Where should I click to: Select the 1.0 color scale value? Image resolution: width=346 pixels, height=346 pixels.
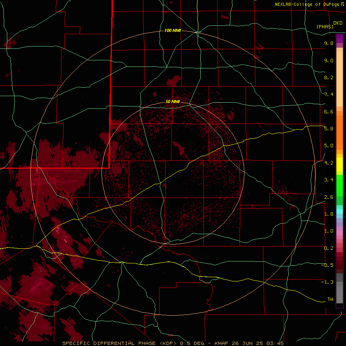point(329,231)
